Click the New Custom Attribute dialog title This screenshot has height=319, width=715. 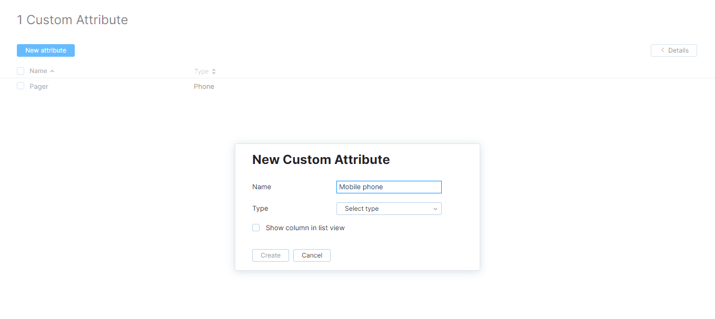(321, 159)
